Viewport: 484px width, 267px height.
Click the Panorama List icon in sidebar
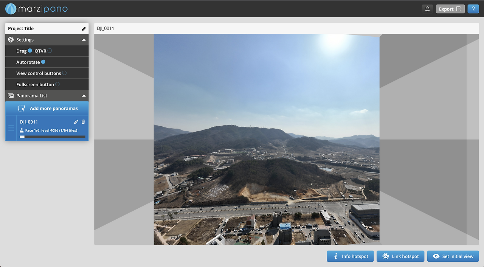click(x=10, y=95)
